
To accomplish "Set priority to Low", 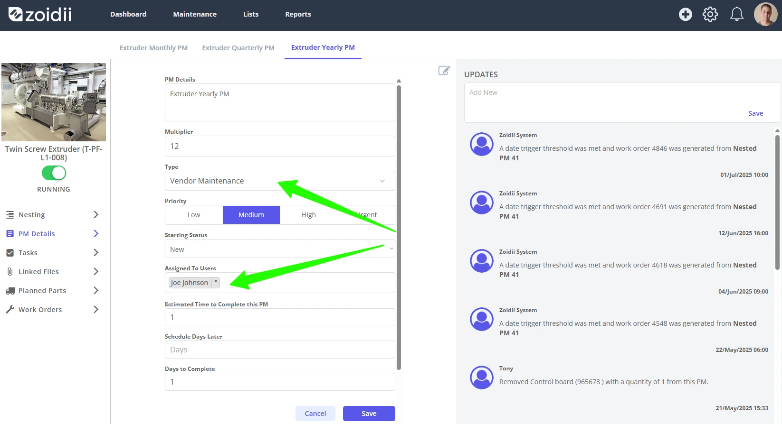I will click(x=194, y=215).
